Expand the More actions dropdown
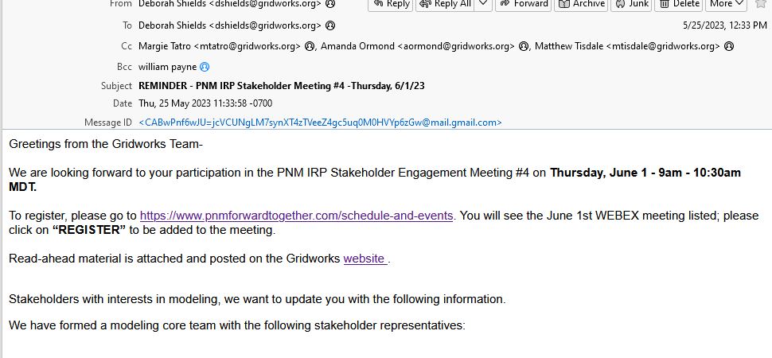Screen dimensions: 772x358 726,4
